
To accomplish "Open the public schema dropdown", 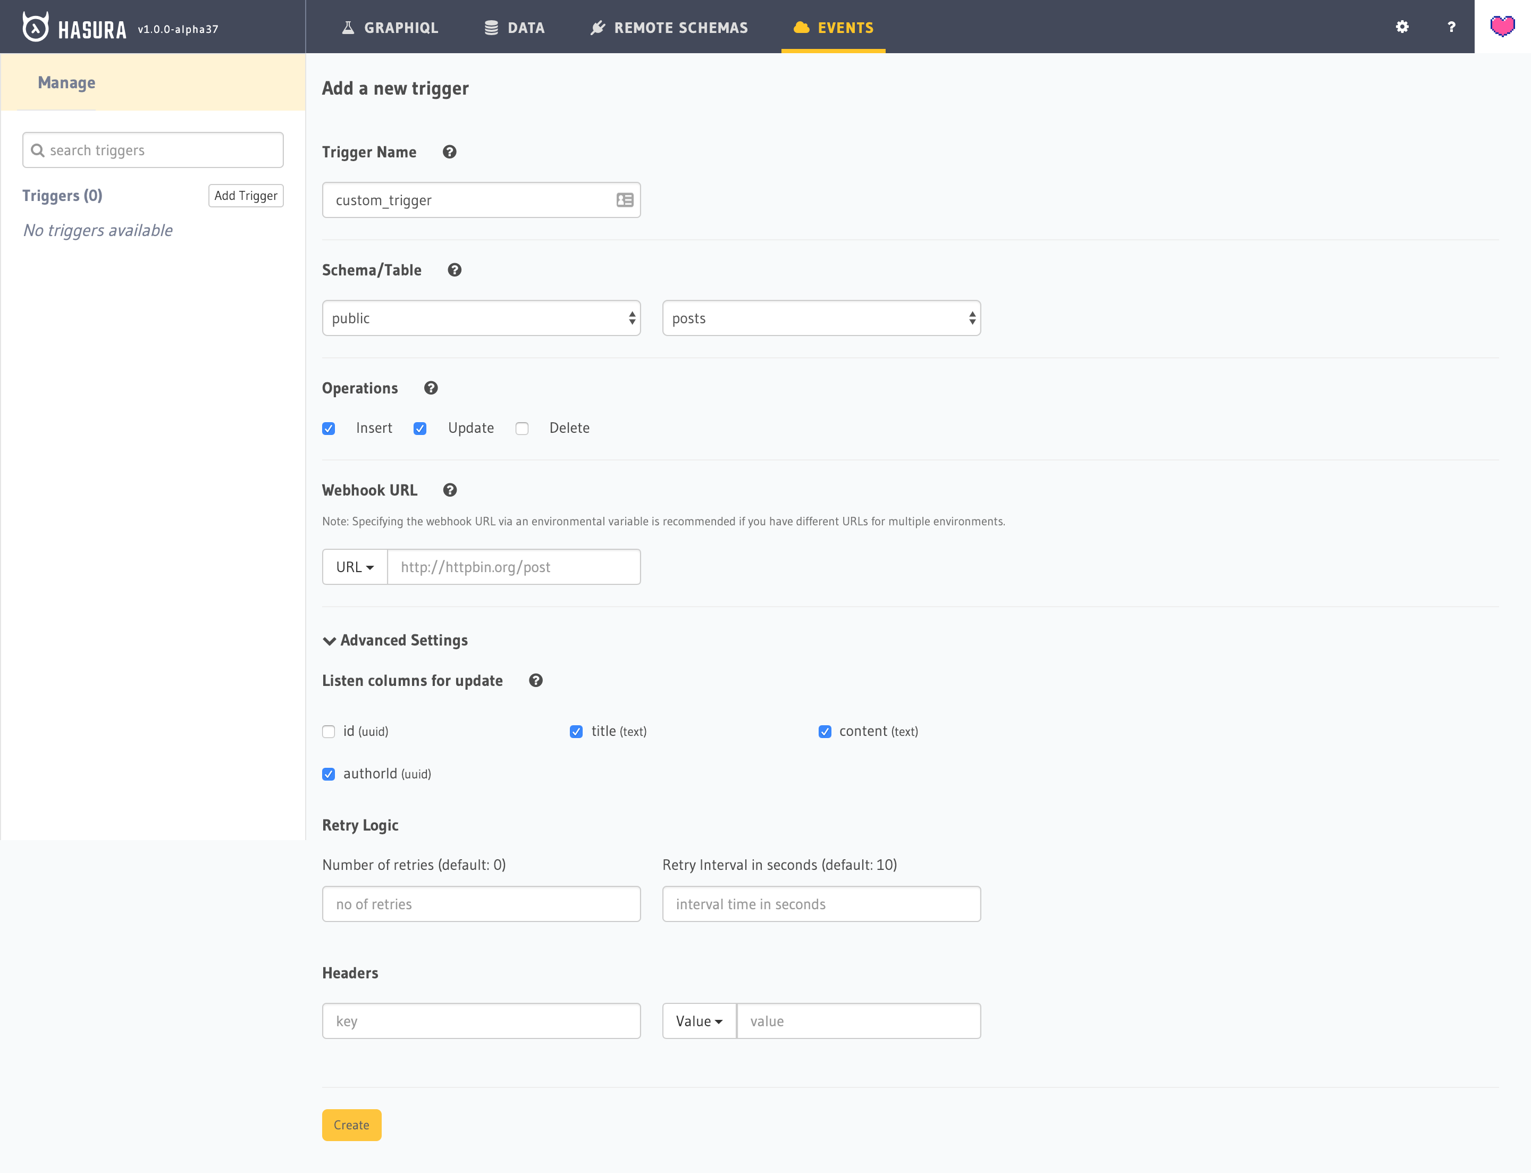I will point(481,317).
